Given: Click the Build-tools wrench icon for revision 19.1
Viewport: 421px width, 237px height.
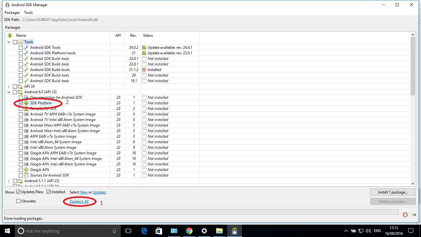Looking at the screenshot, I should pyautogui.click(x=26, y=81).
